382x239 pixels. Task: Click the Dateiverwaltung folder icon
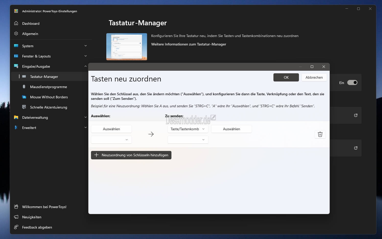[16, 117]
